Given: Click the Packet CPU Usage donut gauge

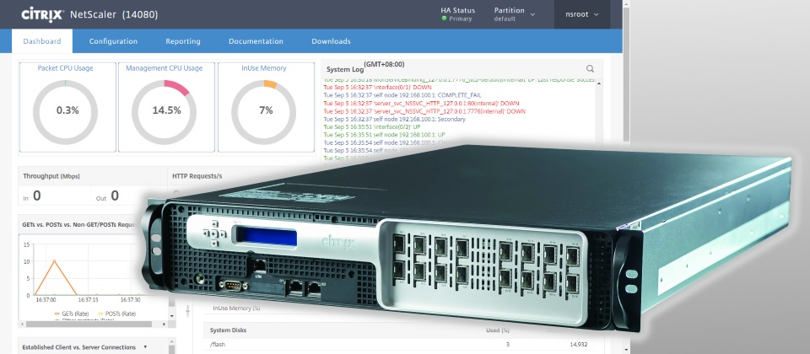Looking at the screenshot, I should point(67,110).
